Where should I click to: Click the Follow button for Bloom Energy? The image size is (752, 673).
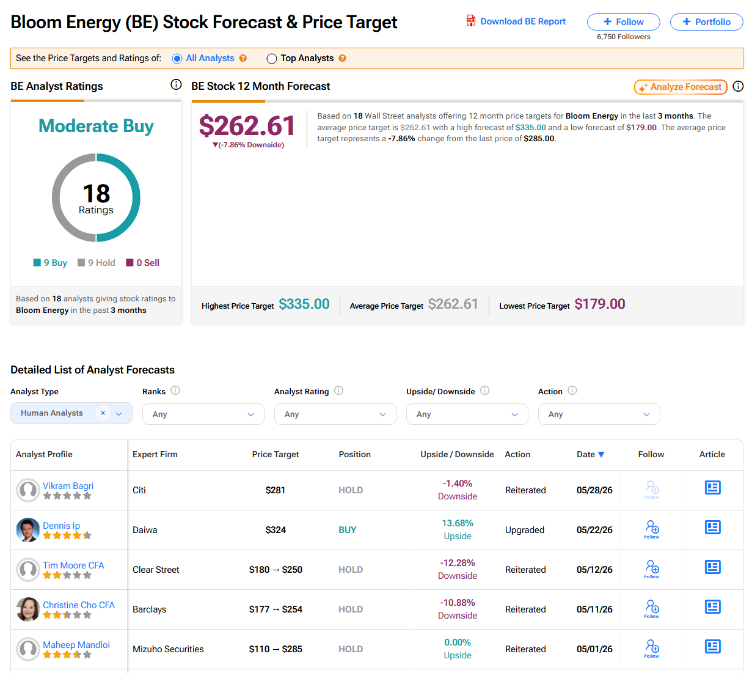[624, 22]
